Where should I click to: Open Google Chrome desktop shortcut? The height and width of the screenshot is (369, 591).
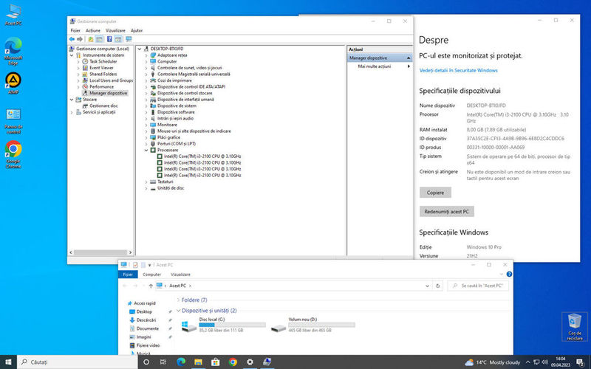[x=13, y=154]
